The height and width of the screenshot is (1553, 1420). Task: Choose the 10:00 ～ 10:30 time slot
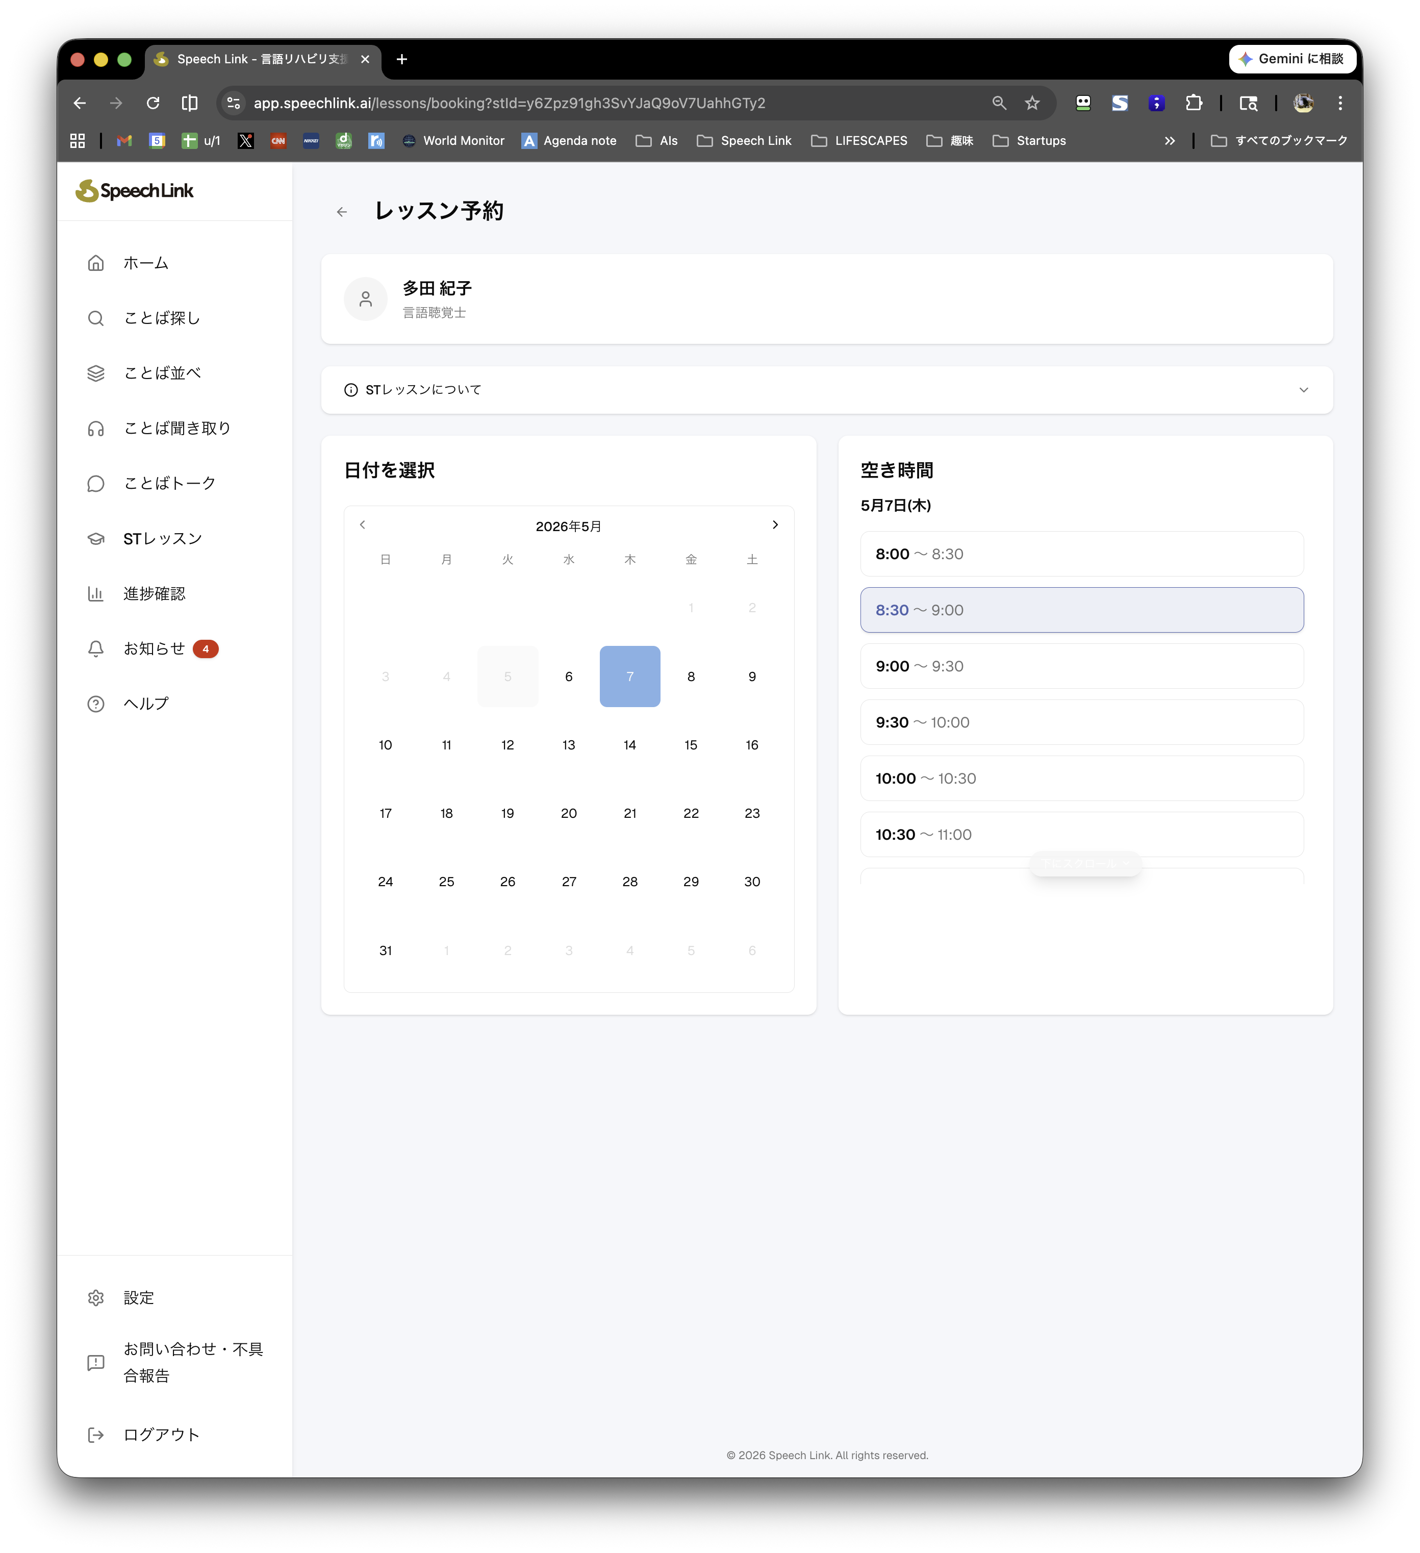(1081, 779)
